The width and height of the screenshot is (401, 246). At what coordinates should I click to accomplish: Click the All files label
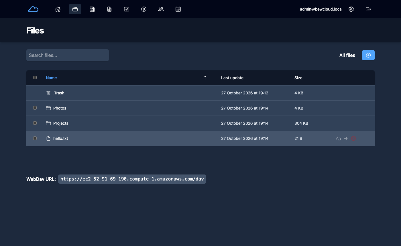347,55
